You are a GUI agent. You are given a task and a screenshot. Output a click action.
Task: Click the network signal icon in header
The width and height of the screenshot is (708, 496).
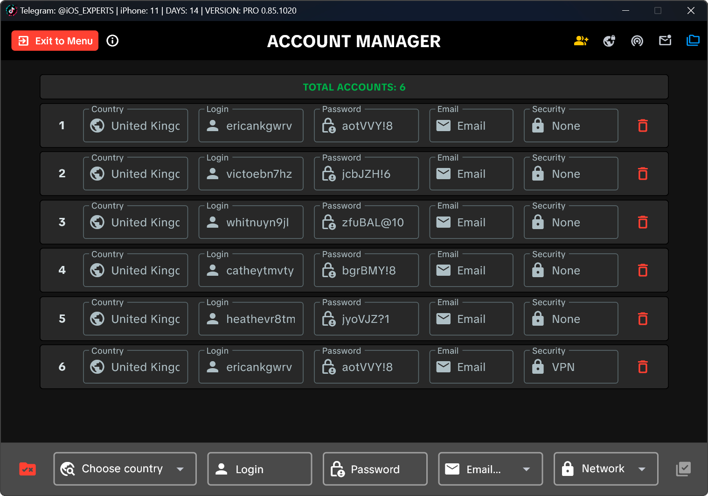(637, 41)
